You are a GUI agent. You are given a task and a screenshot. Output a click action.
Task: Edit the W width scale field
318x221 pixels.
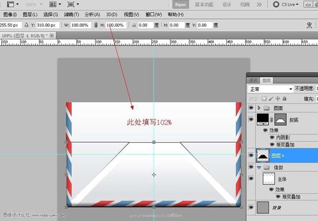click(80, 25)
